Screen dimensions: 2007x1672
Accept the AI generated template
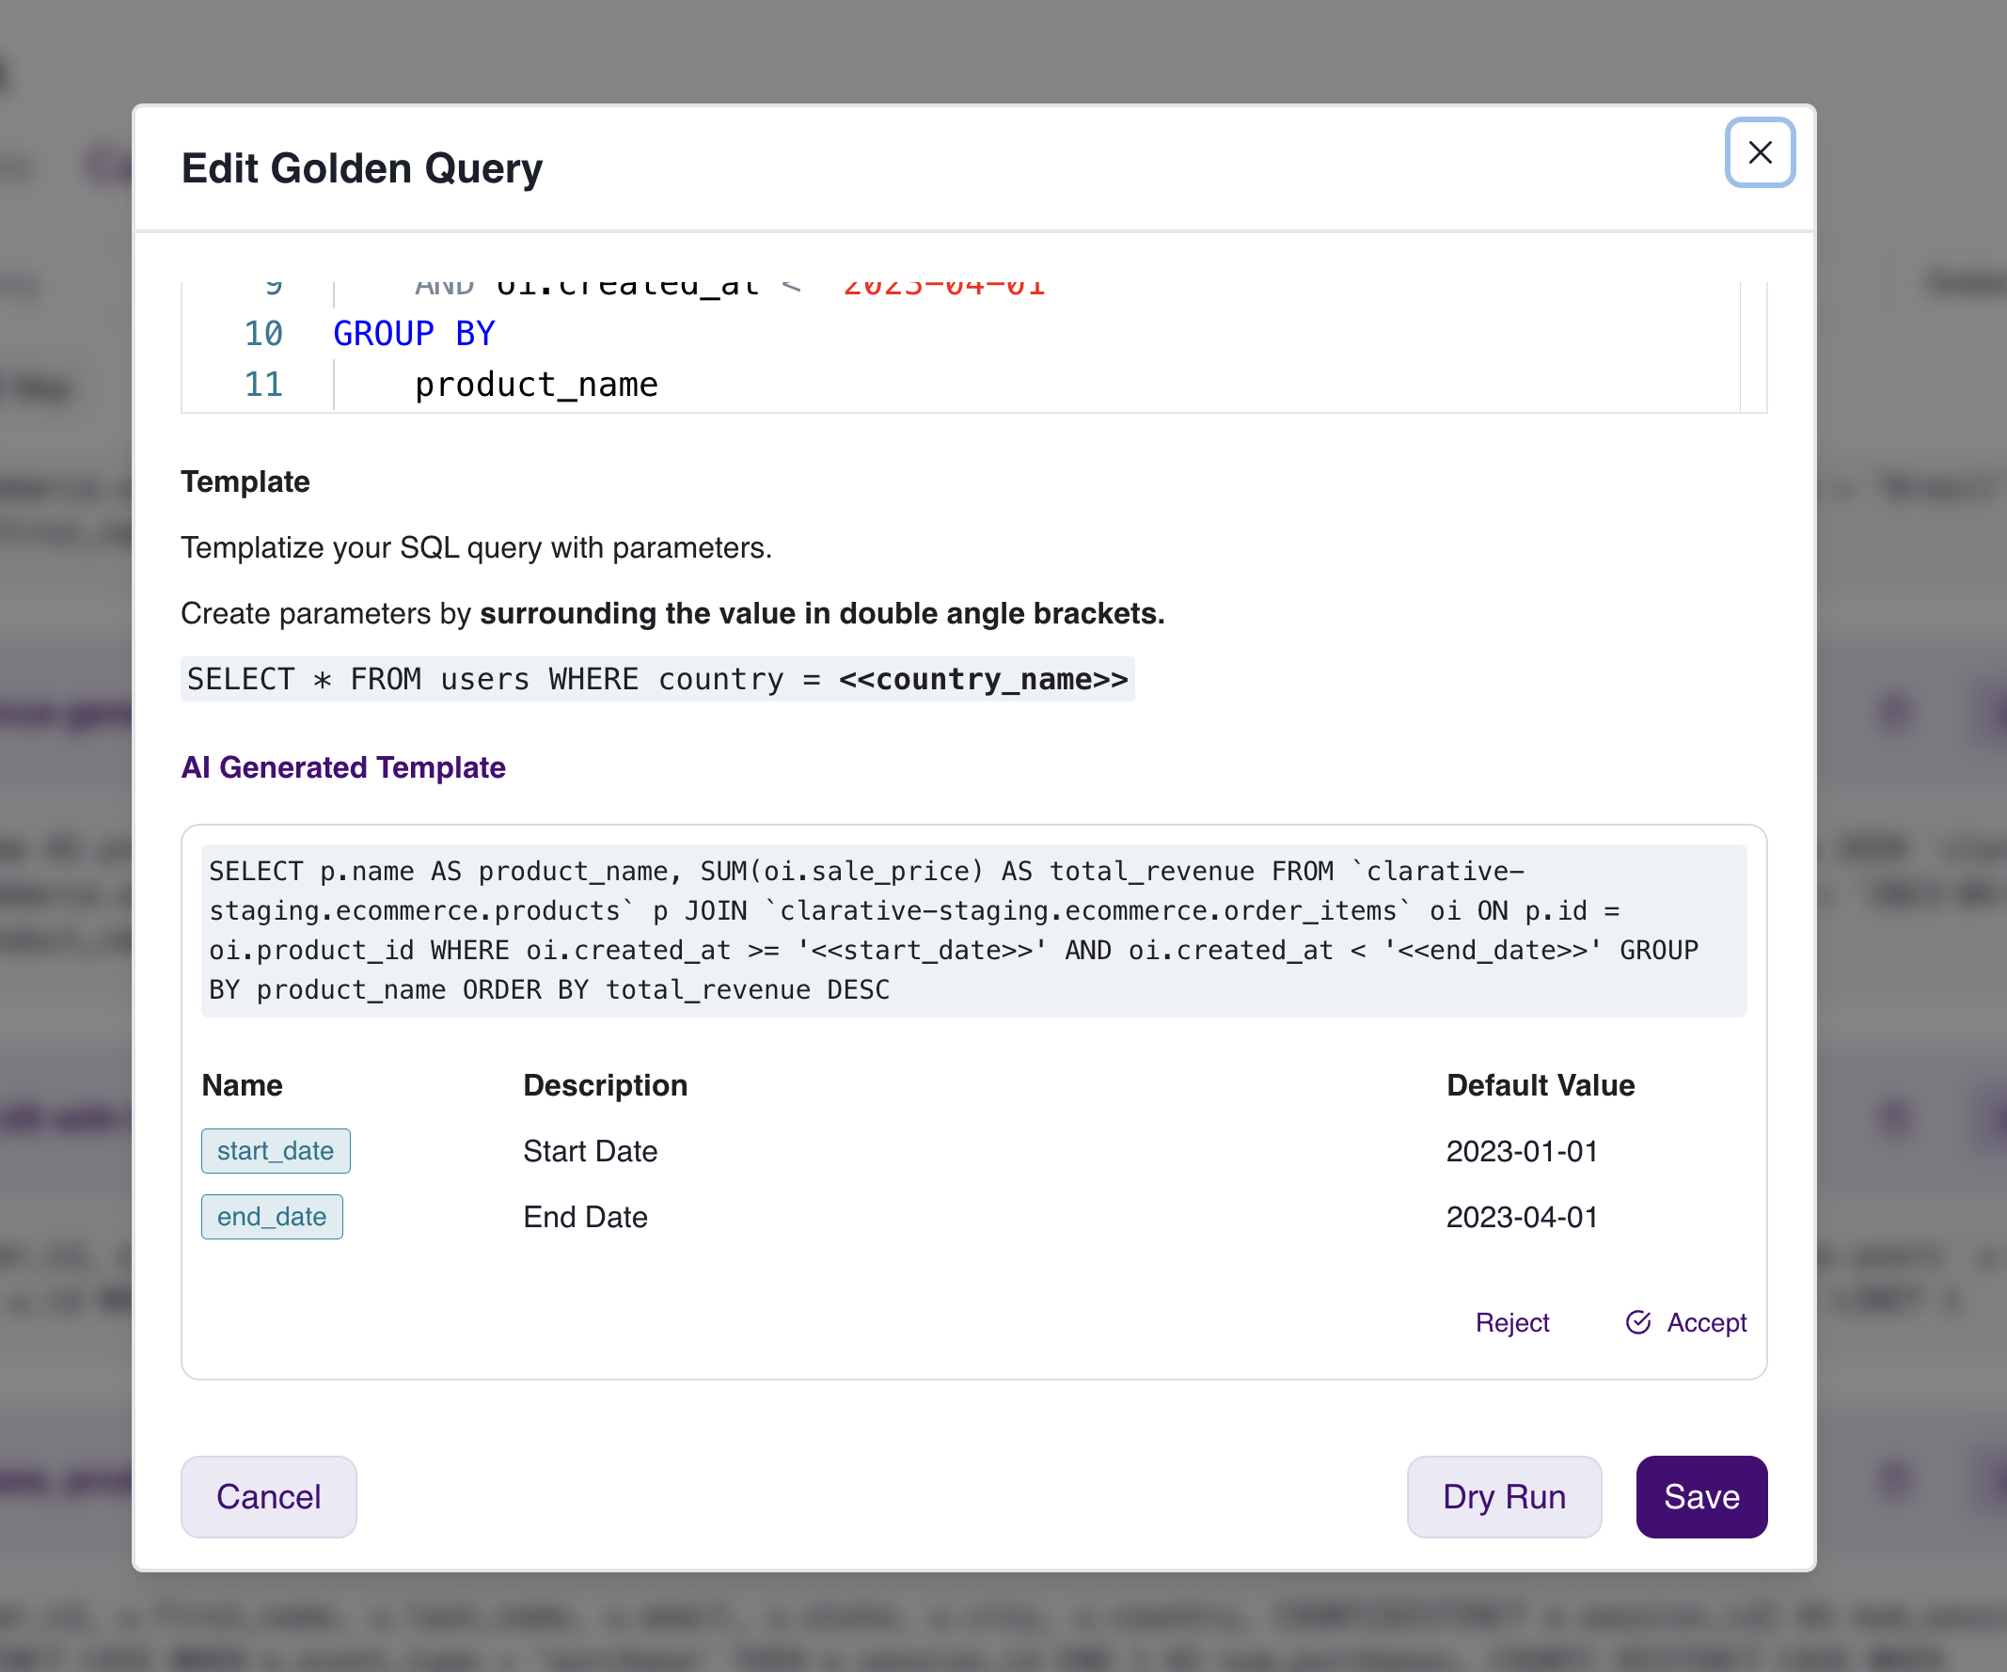1686,1322
